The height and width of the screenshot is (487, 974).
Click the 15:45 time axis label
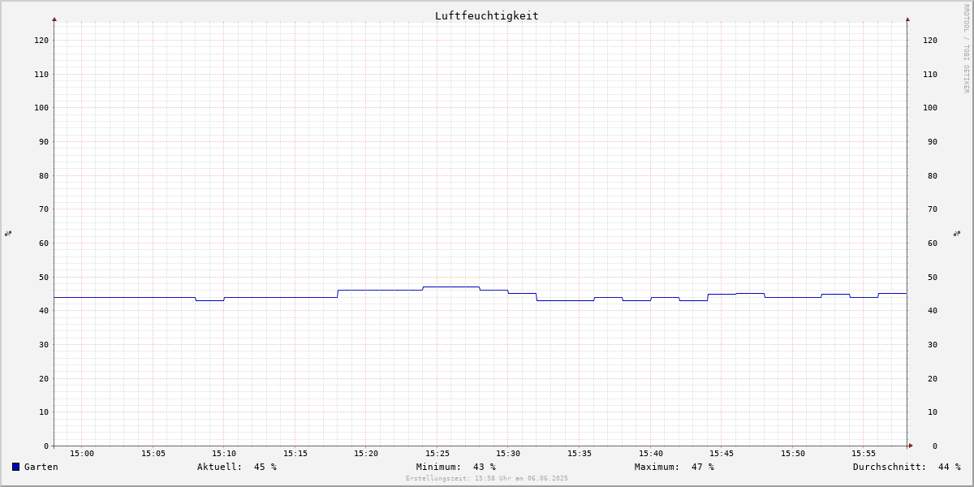tap(722, 454)
